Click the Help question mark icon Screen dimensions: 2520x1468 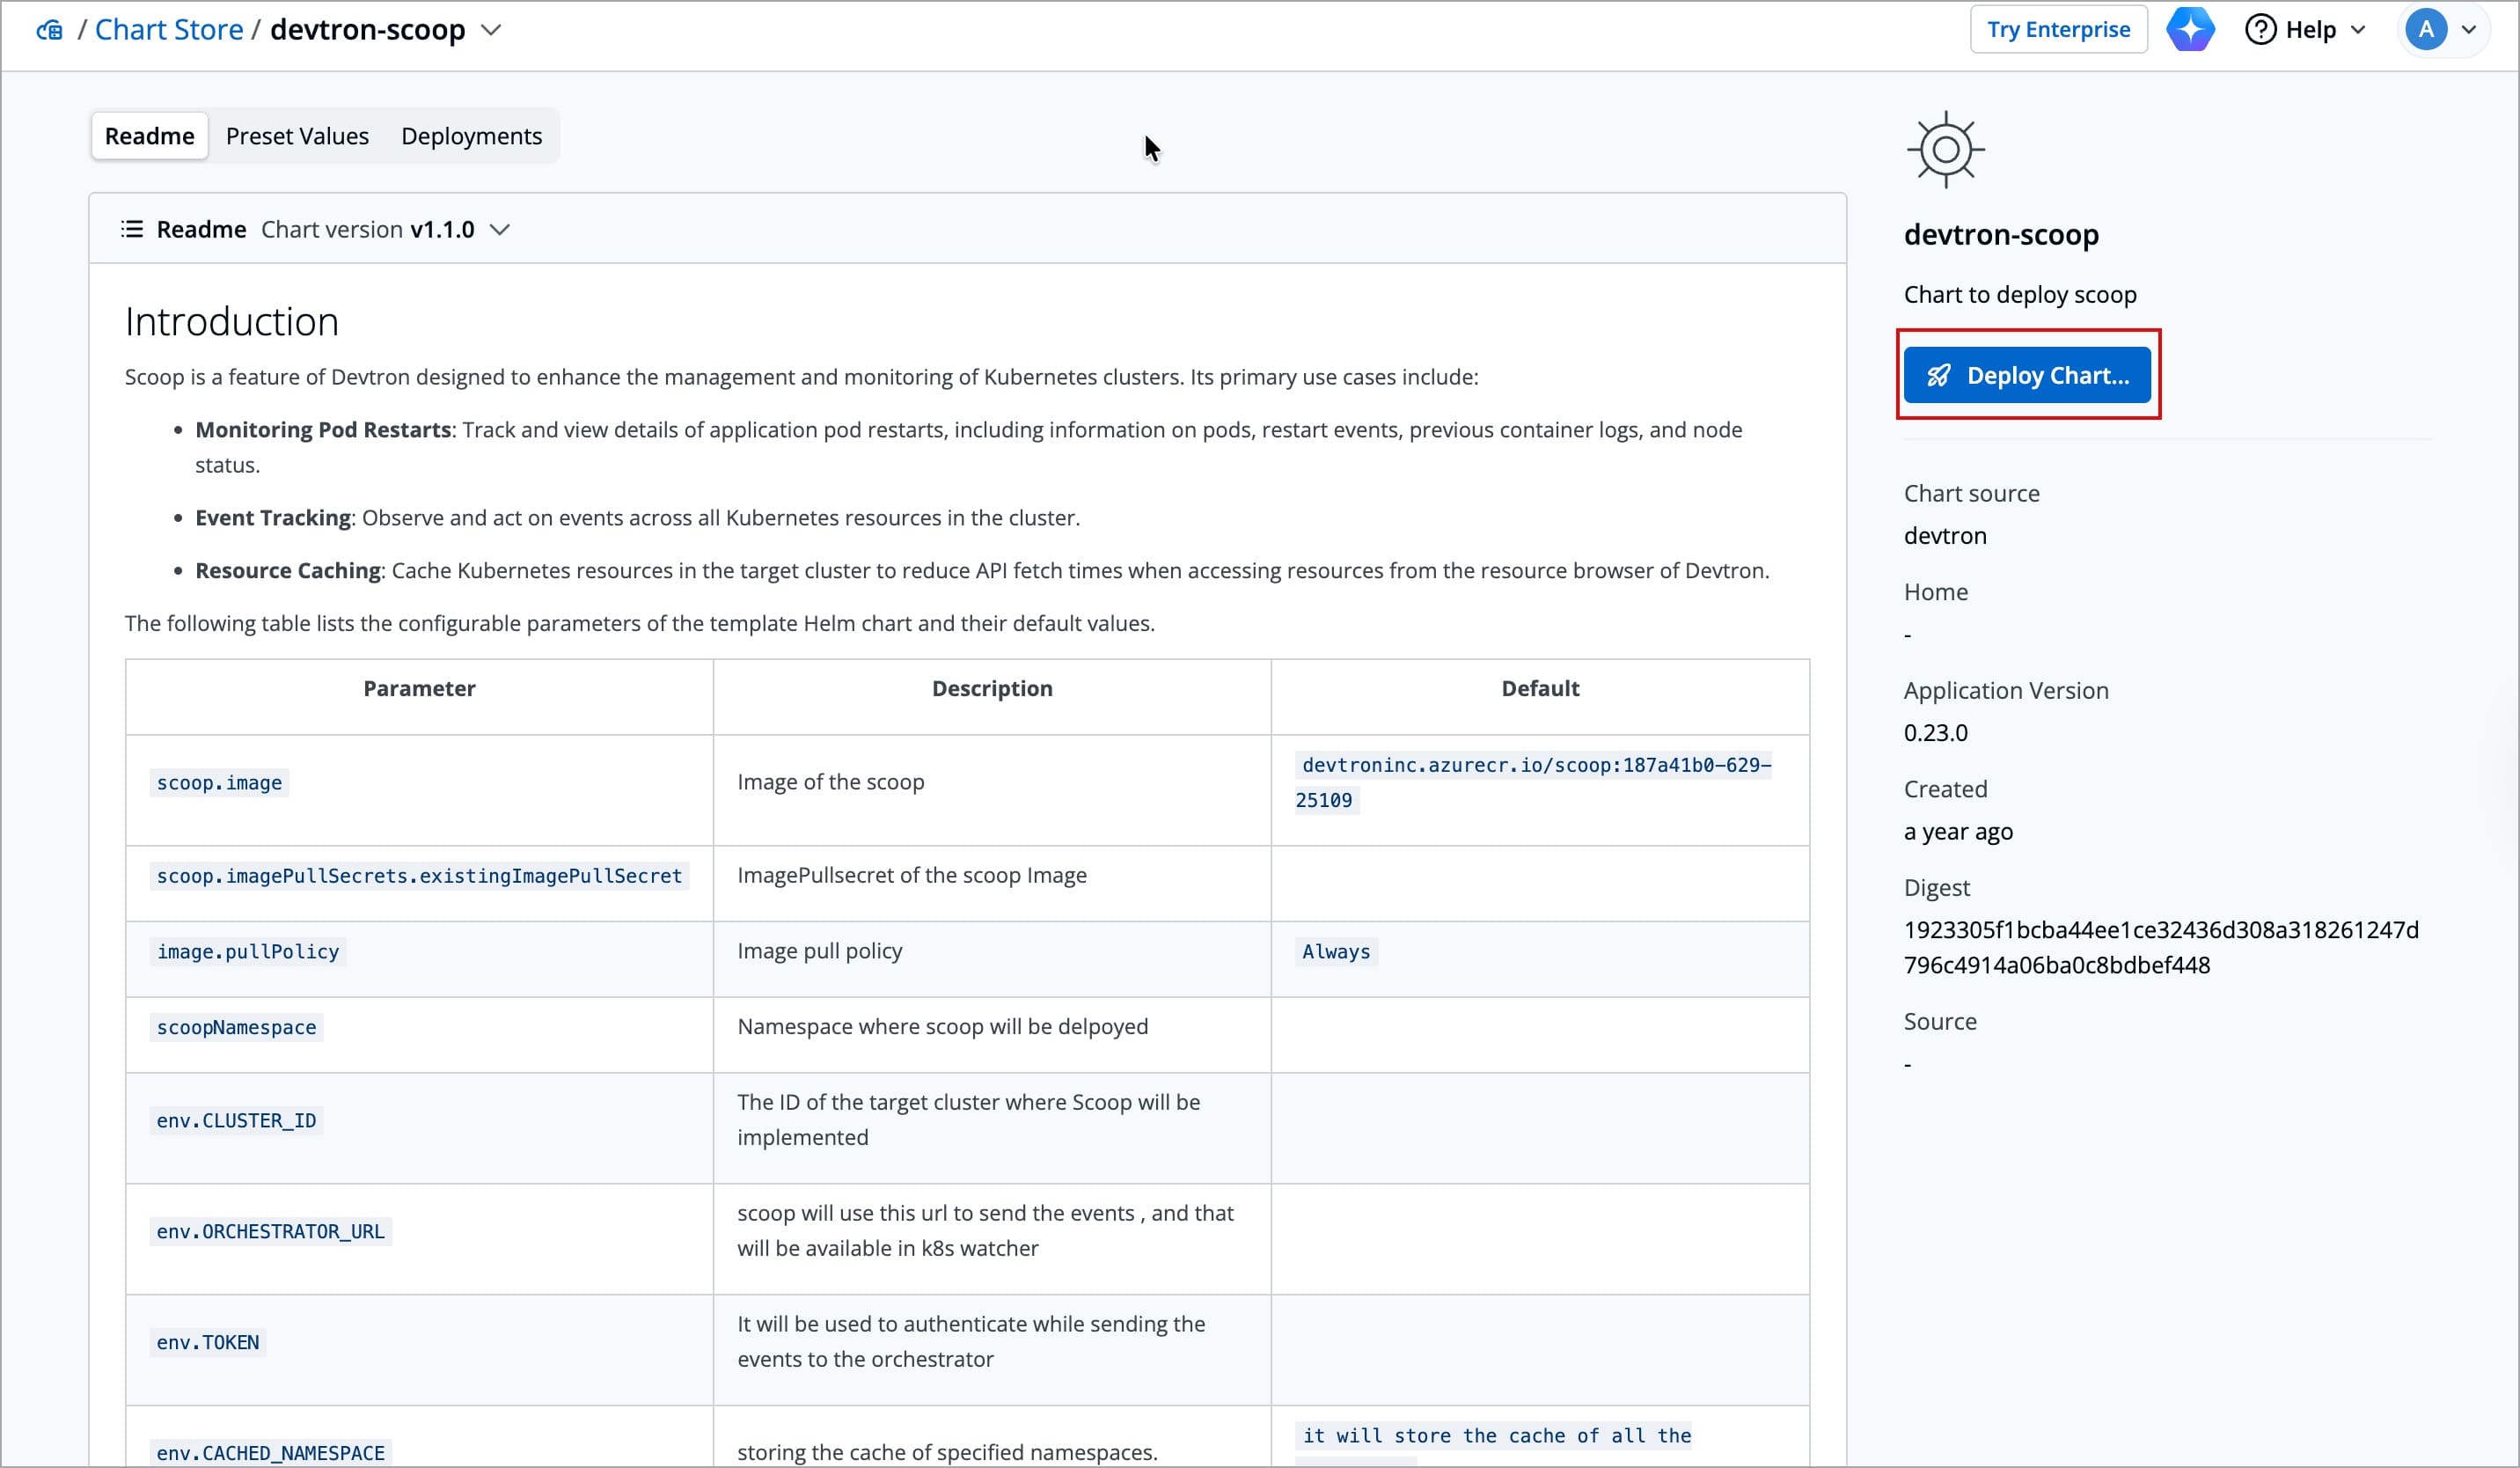(x=2260, y=30)
